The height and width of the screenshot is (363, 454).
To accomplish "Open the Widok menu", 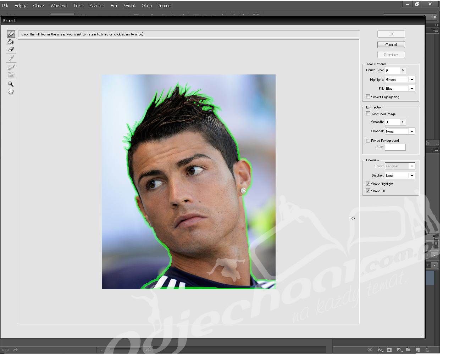I will click(130, 6).
